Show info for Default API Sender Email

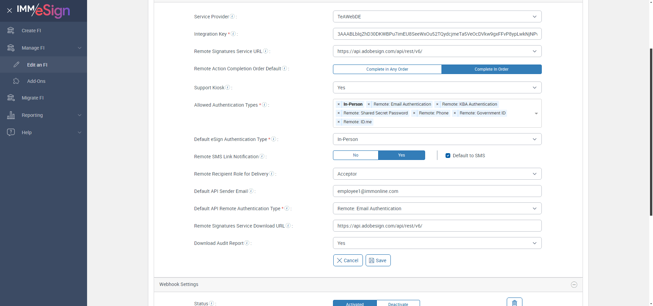[x=251, y=191]
